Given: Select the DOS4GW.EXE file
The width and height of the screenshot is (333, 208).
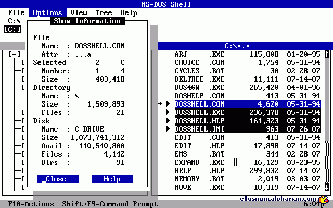Looking at the screenshot, I should pos(248,87).
